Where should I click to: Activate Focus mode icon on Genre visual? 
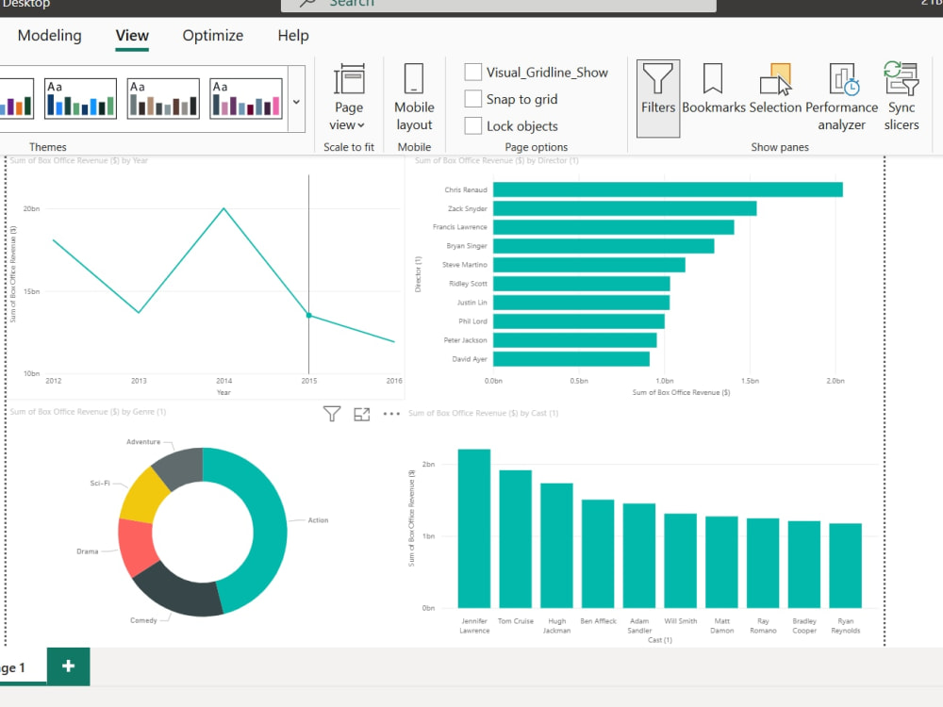361,414
